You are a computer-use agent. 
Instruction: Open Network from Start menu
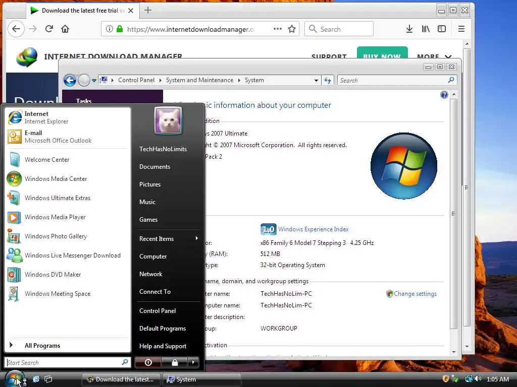pos(150,274)
